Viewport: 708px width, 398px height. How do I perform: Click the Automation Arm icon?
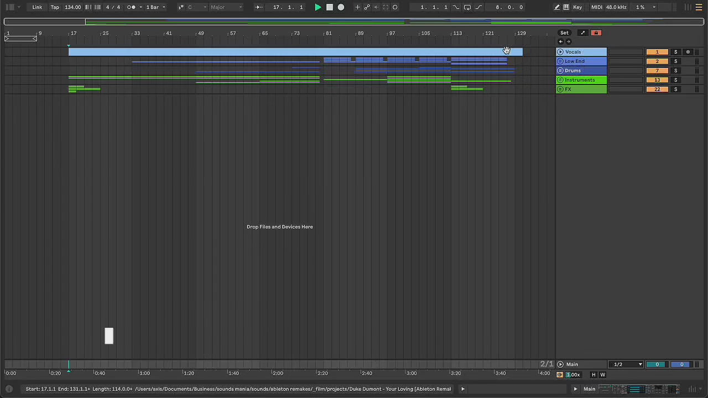coord(367,7)
